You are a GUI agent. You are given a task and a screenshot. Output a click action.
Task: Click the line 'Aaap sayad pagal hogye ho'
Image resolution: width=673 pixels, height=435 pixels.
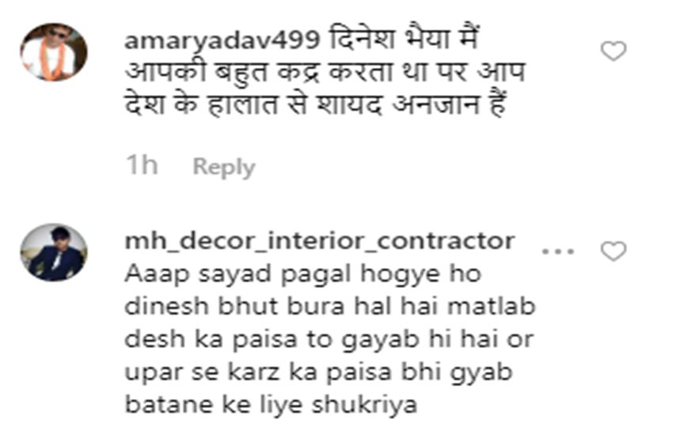pos(302,274)
